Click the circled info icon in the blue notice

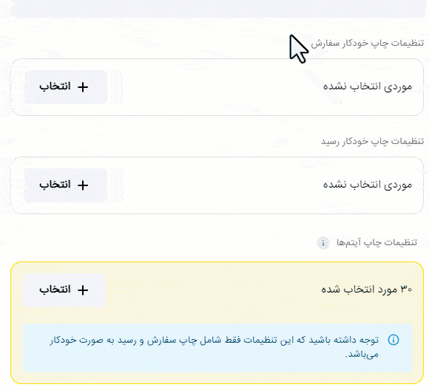393,340
